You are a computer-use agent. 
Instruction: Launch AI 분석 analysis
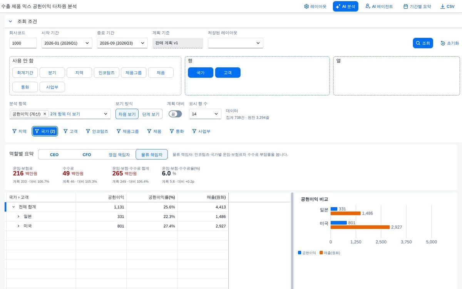pos(345,7)
